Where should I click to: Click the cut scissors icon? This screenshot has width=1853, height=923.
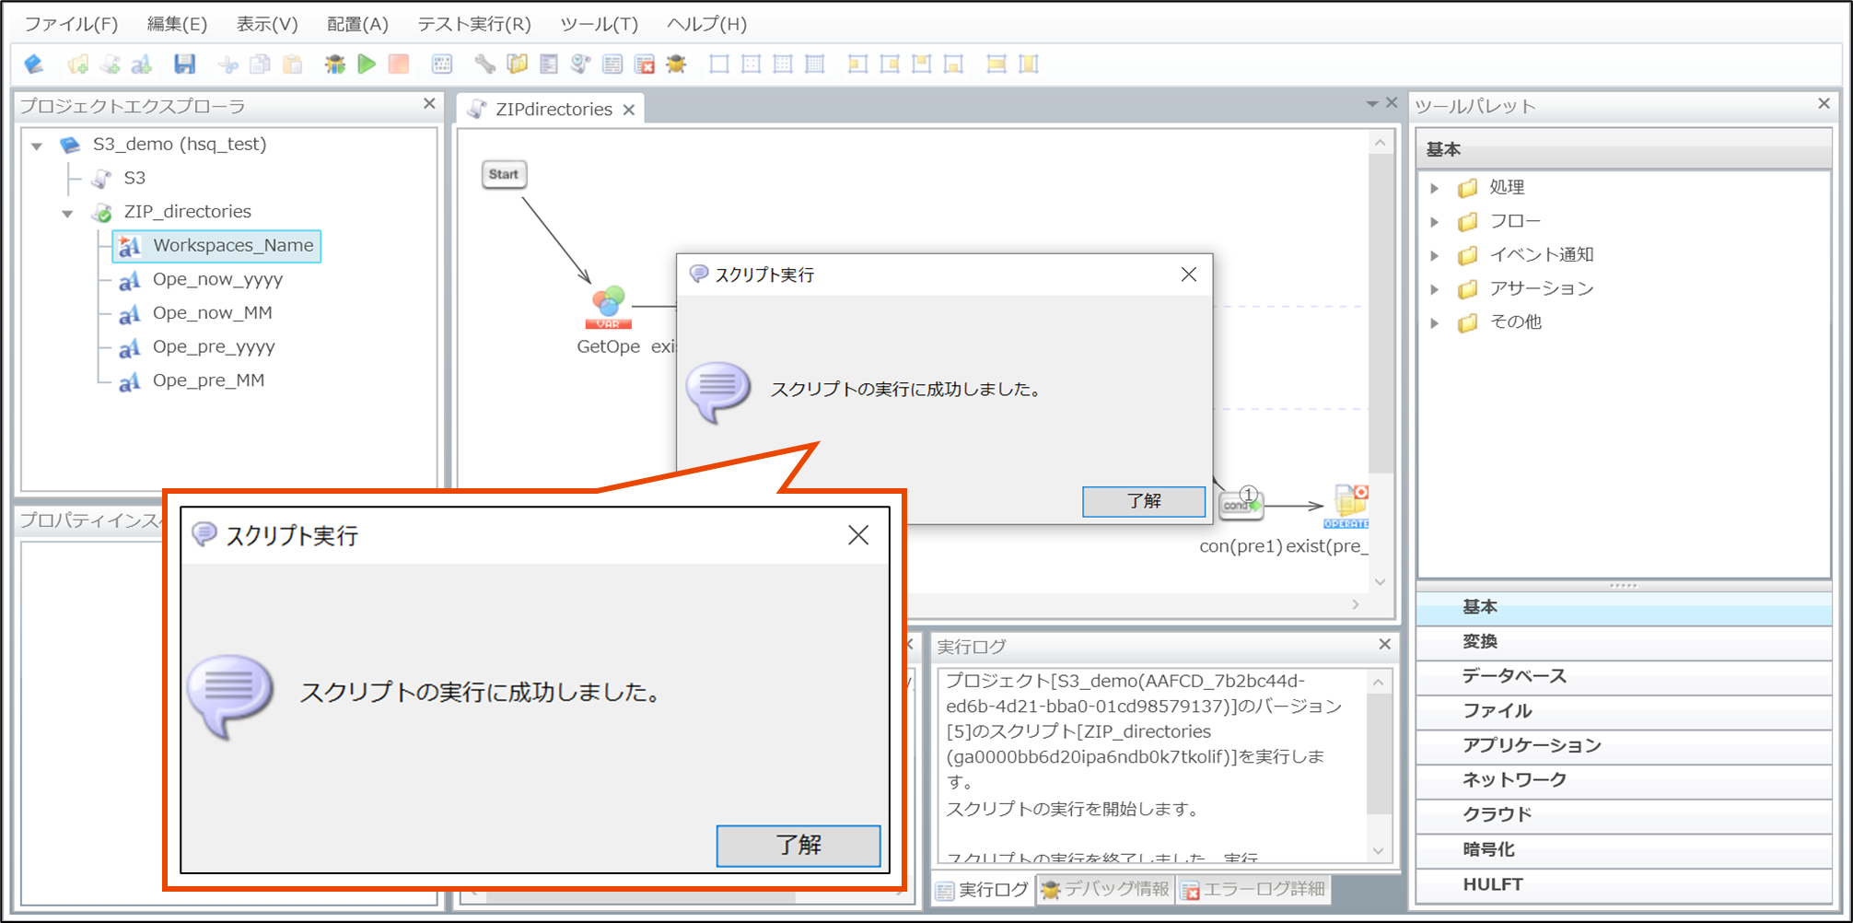coord(228,64)
